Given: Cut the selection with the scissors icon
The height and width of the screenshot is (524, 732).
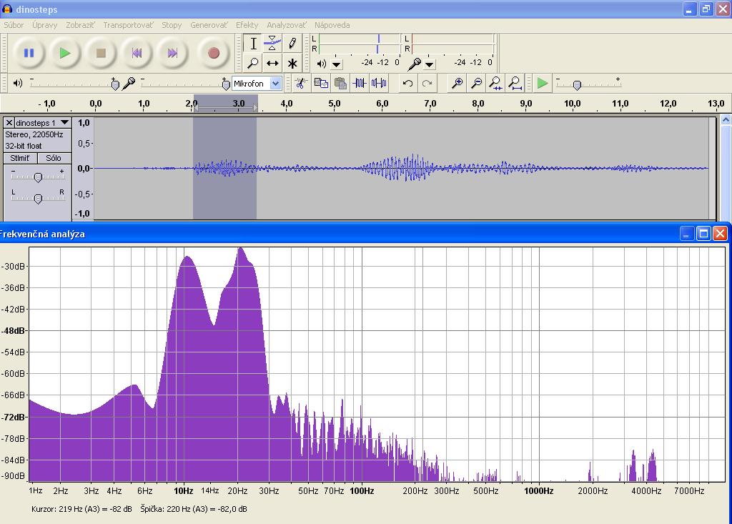Looking at the screenshot, I should (x=301, y=84).
